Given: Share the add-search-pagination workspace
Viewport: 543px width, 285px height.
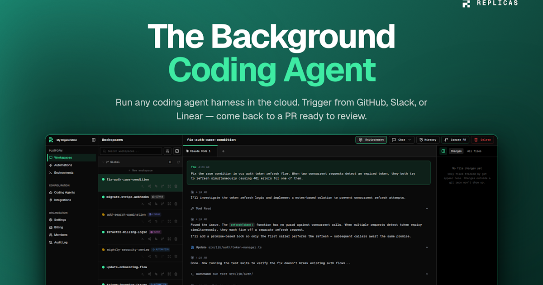Looking at the screenshot, I should 149,221.
